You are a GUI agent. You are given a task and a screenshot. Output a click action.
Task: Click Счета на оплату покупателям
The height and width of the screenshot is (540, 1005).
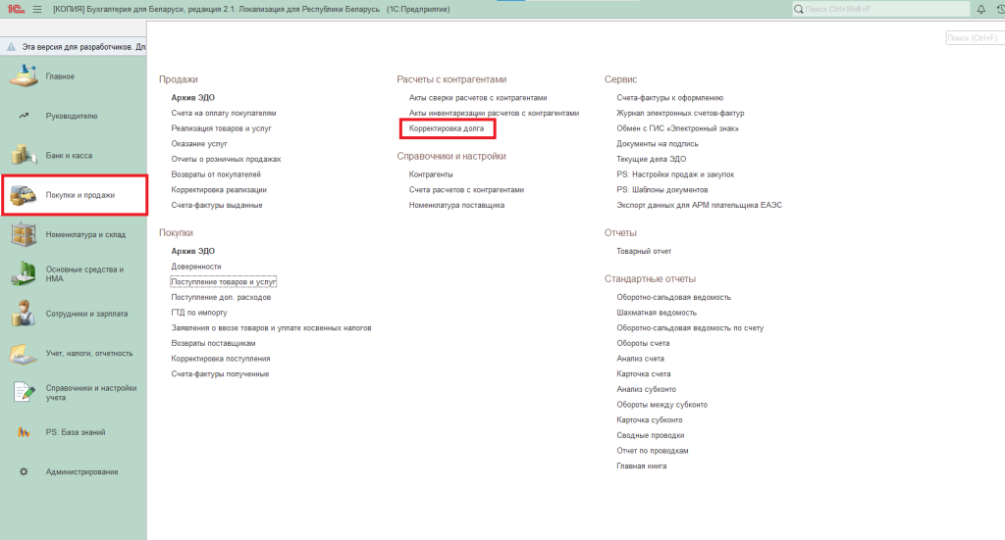(224, 113)
